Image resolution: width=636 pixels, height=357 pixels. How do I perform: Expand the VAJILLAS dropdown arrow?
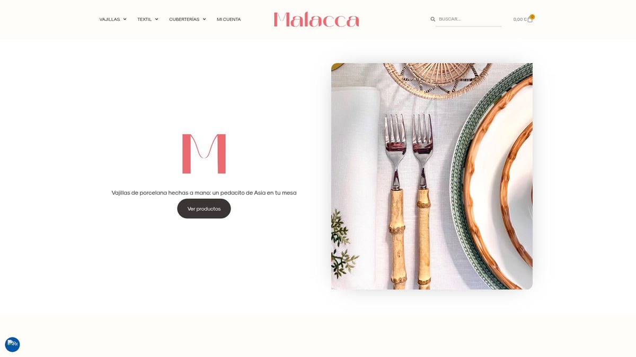click(x=125, y=19)
